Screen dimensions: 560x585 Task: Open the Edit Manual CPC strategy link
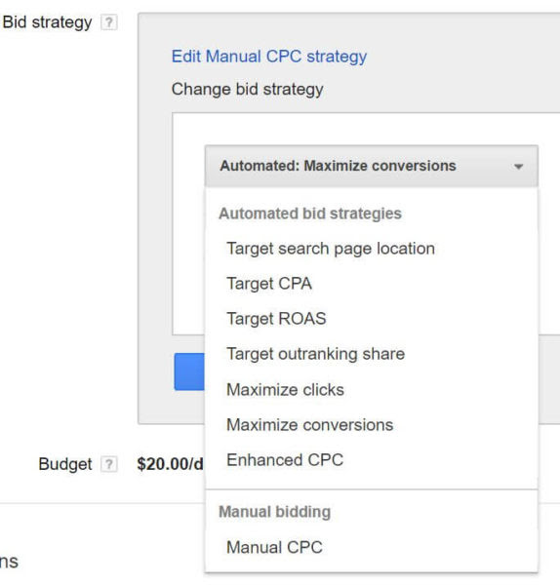coord(269,57)
